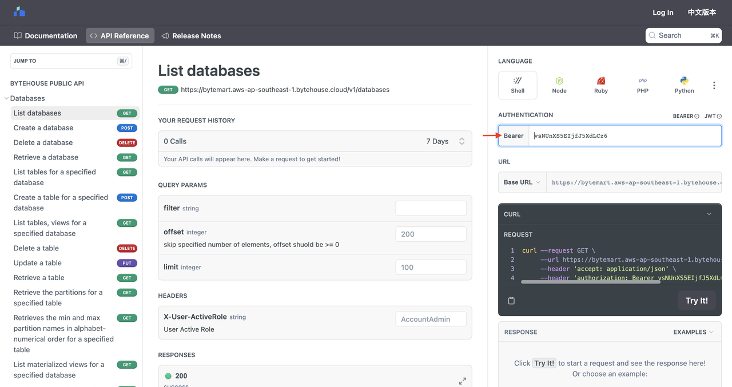
Task: Click the Search box
Action: click(683, 35)
